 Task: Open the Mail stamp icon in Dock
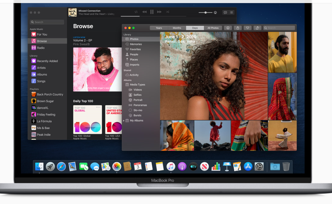[73, 166]
